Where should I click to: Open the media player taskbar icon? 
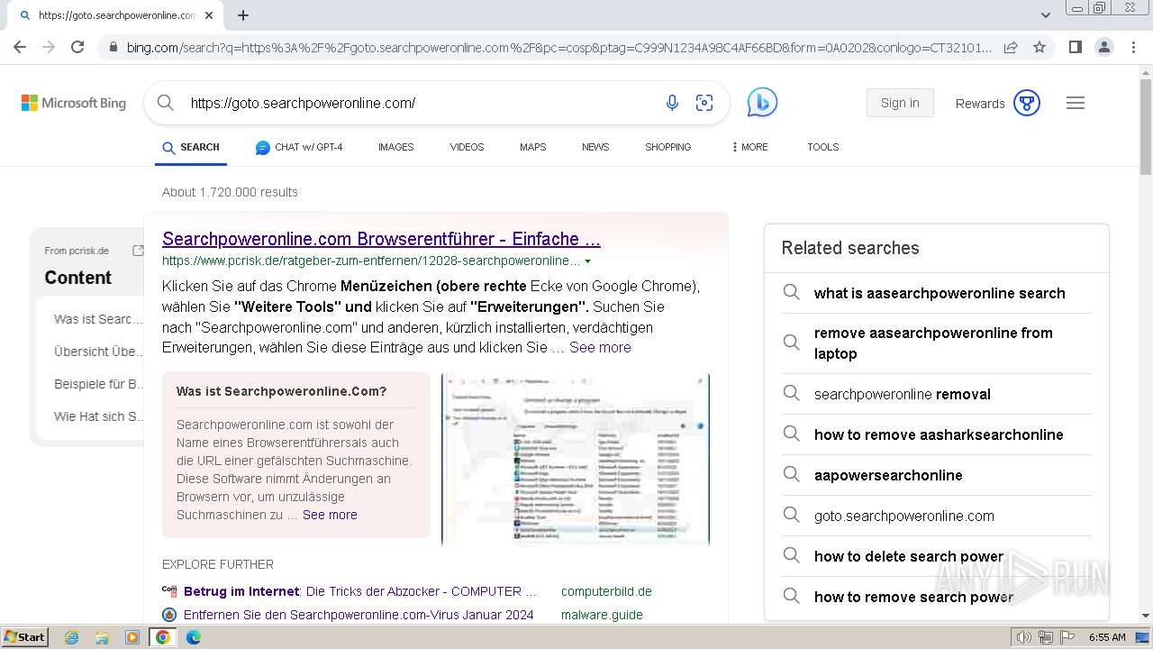(132, 637)
